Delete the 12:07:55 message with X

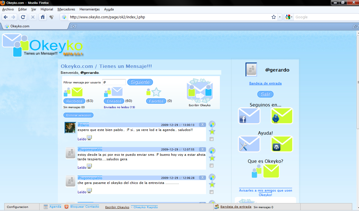202,149
